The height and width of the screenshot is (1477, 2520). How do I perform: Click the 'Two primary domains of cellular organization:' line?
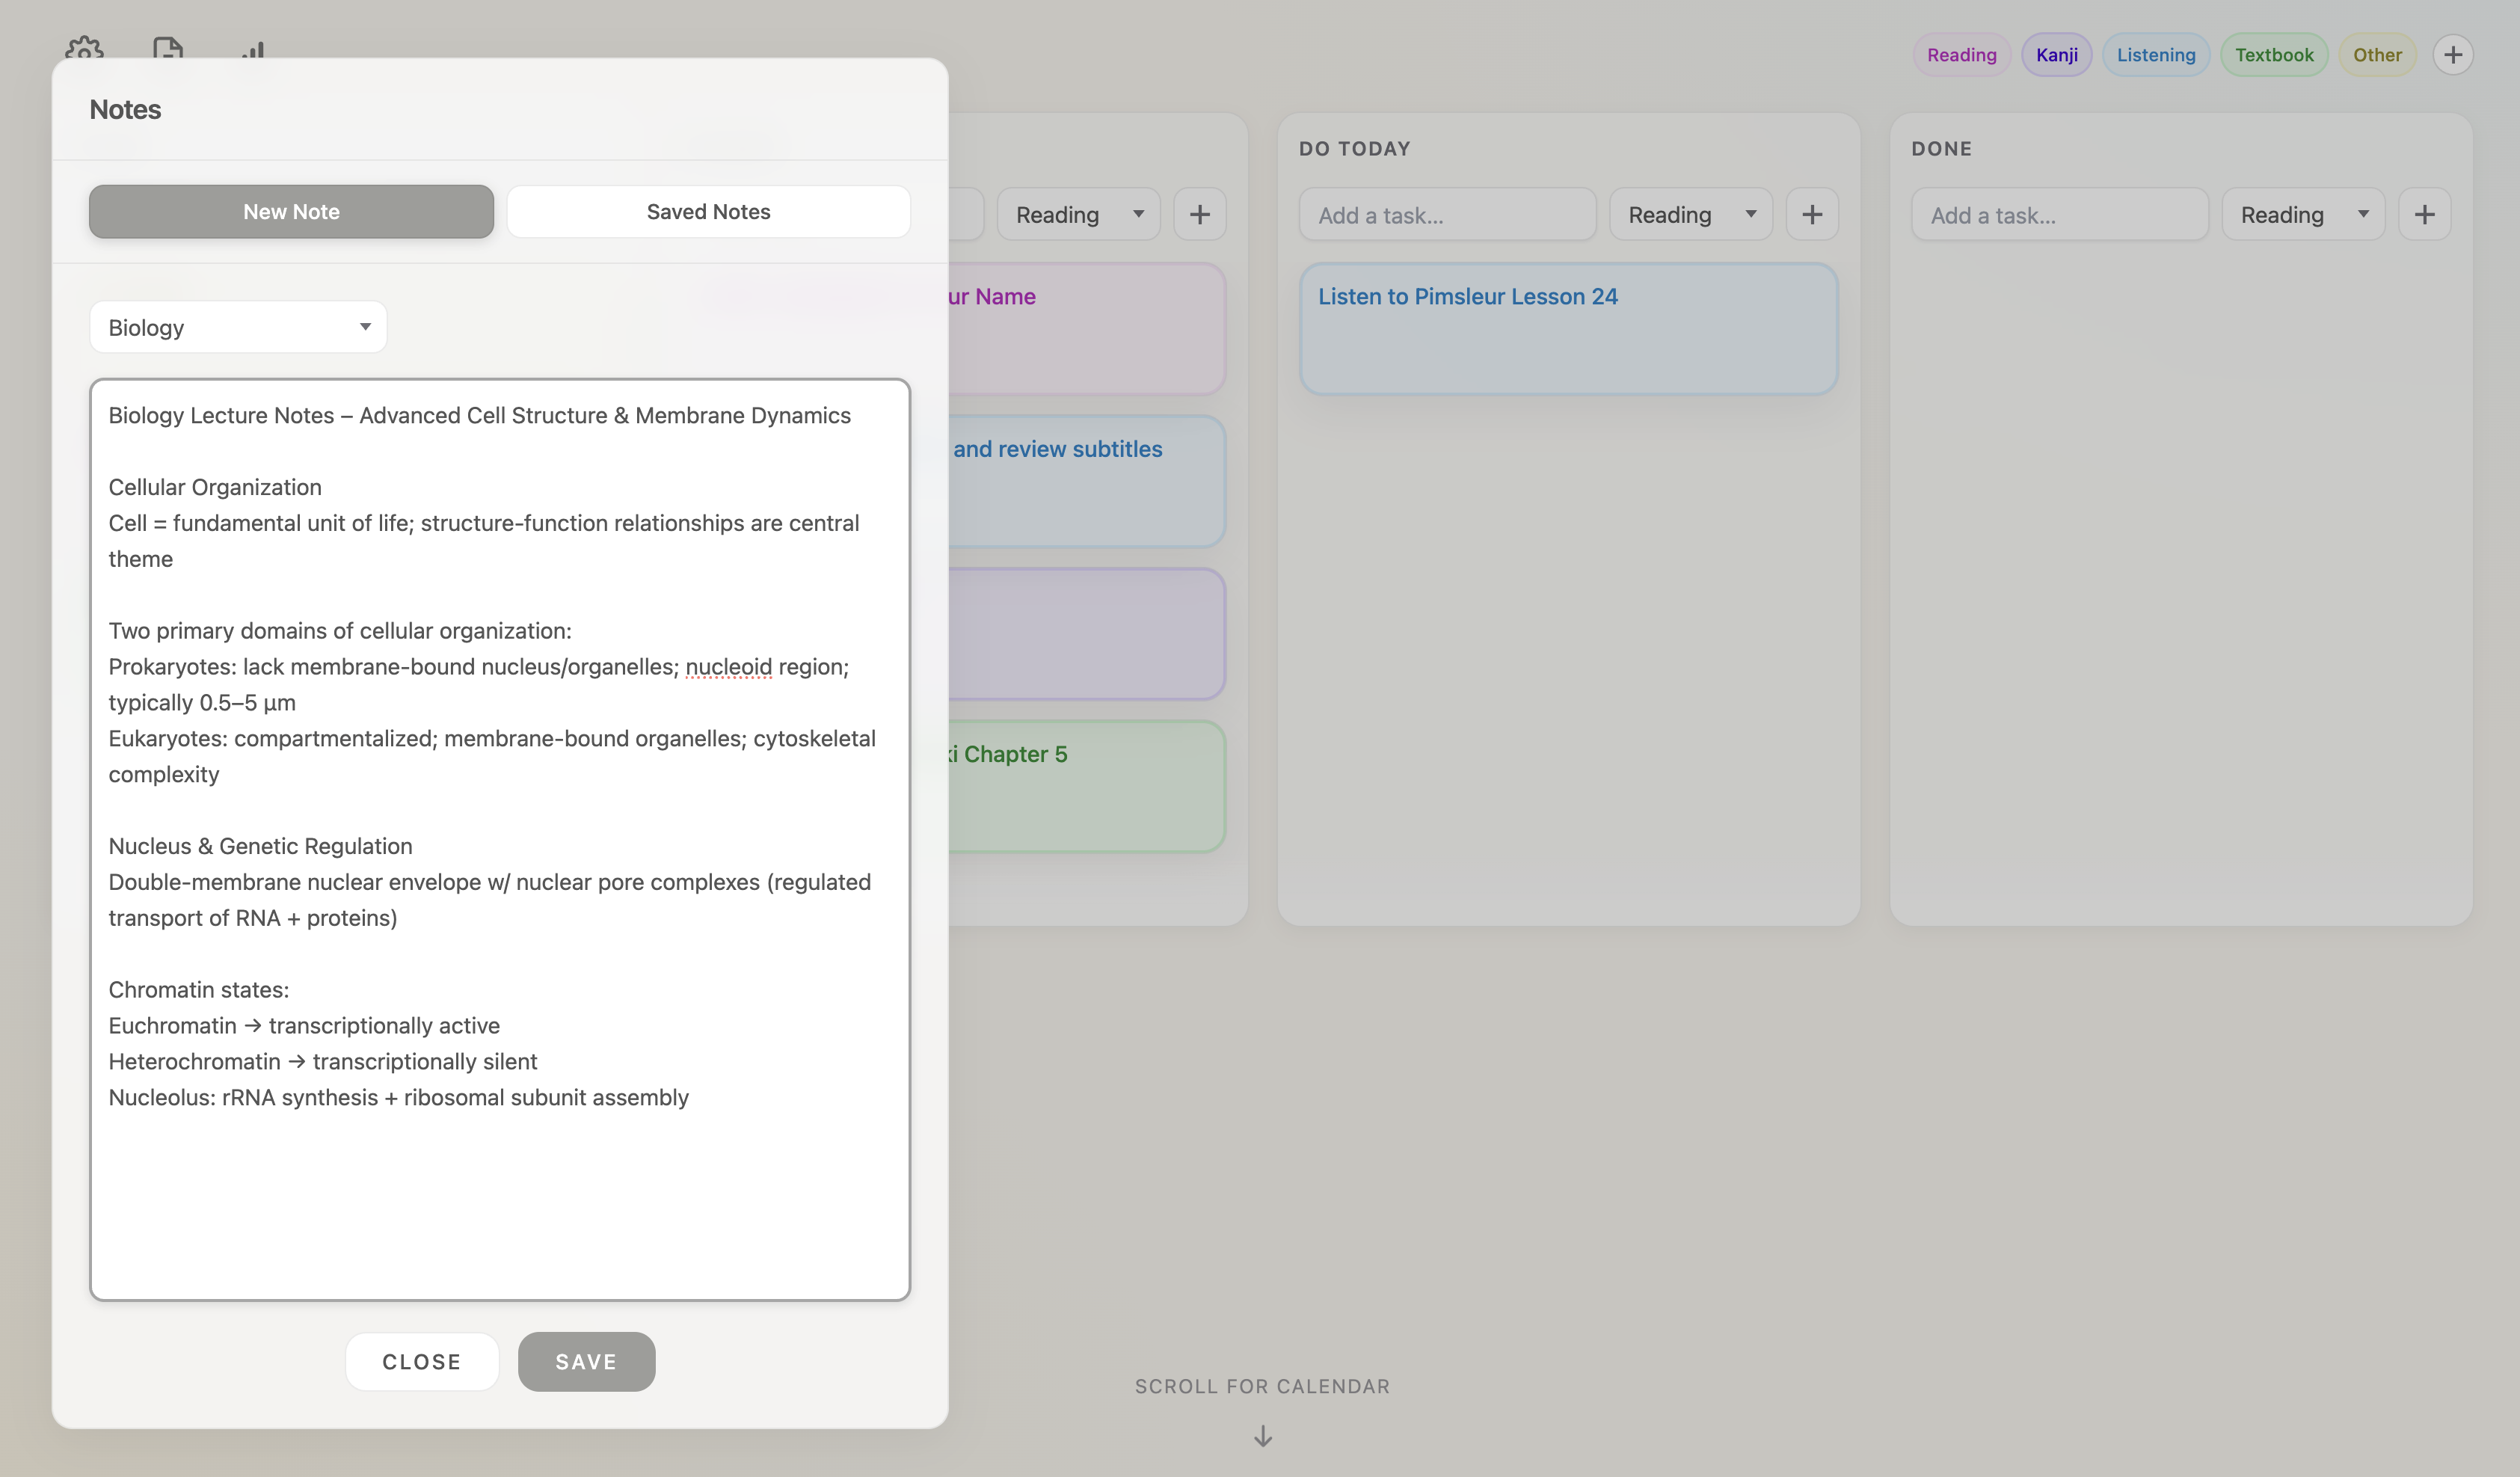coord(340,631)
